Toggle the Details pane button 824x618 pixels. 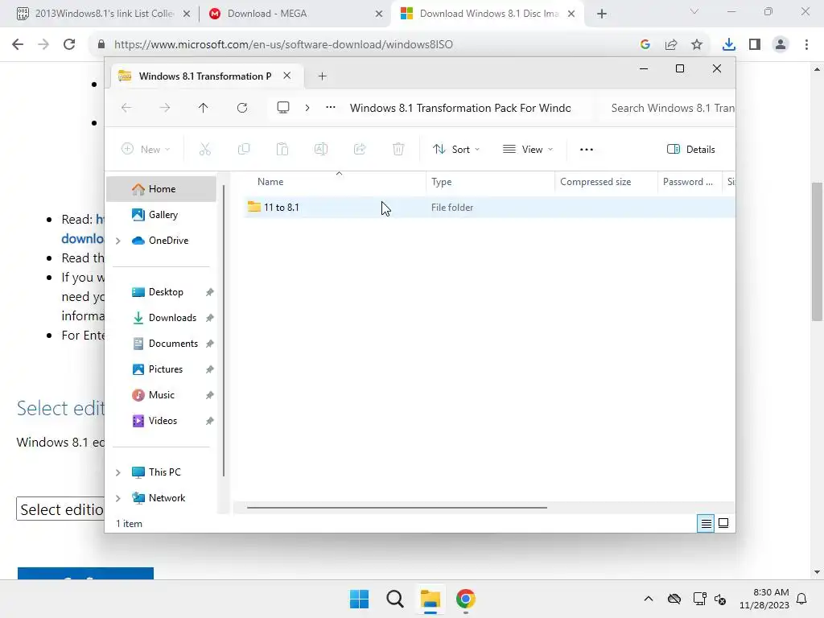point(690,149)
